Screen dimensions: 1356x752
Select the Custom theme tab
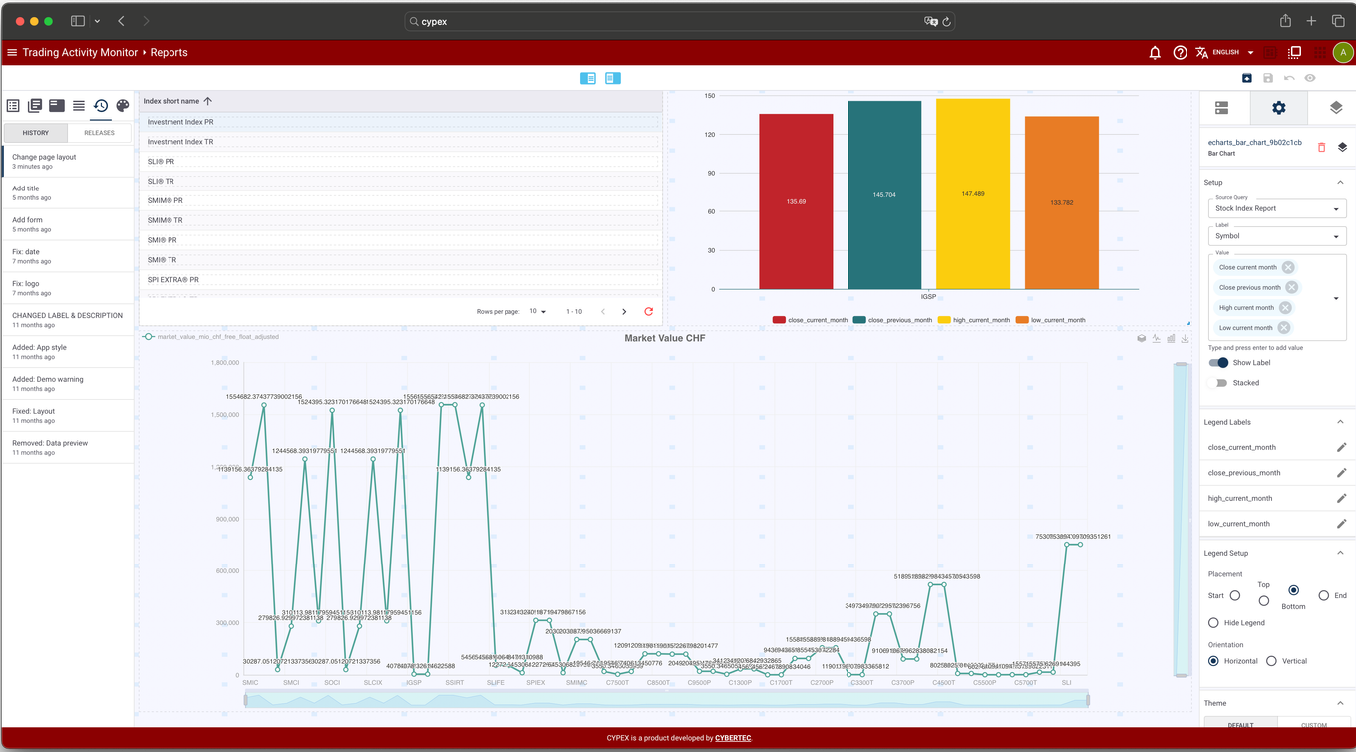1313,725
